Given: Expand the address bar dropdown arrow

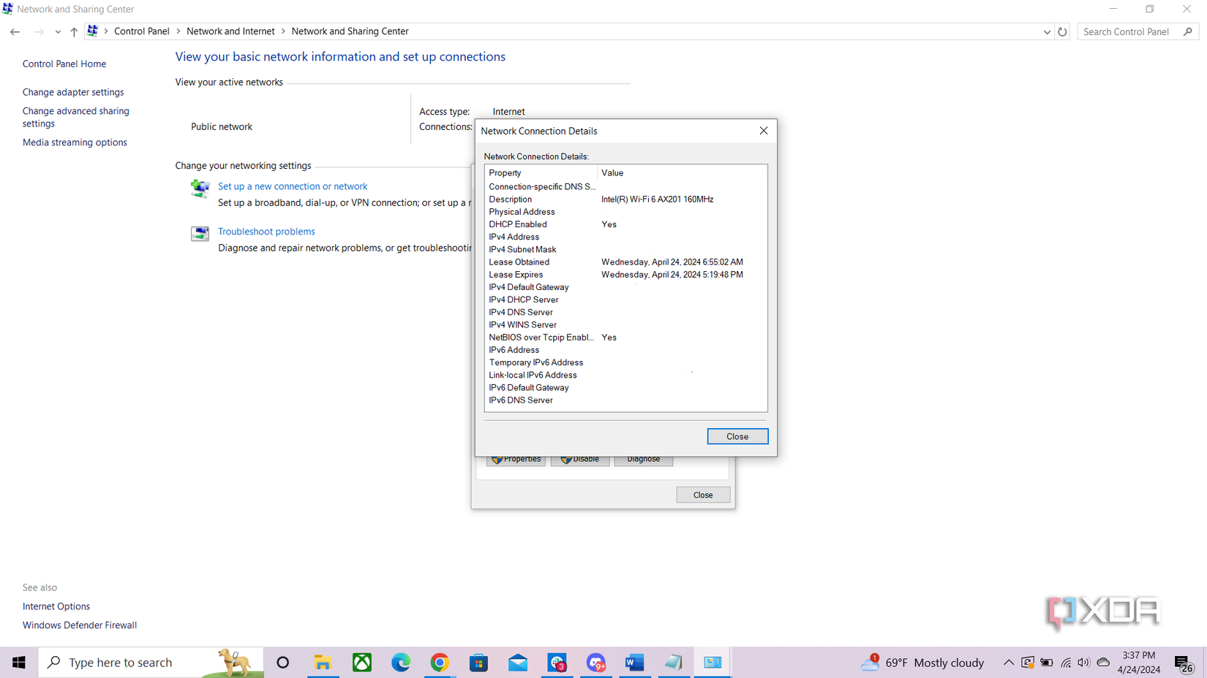Looking at the screenshot, I should point(1047,31).
